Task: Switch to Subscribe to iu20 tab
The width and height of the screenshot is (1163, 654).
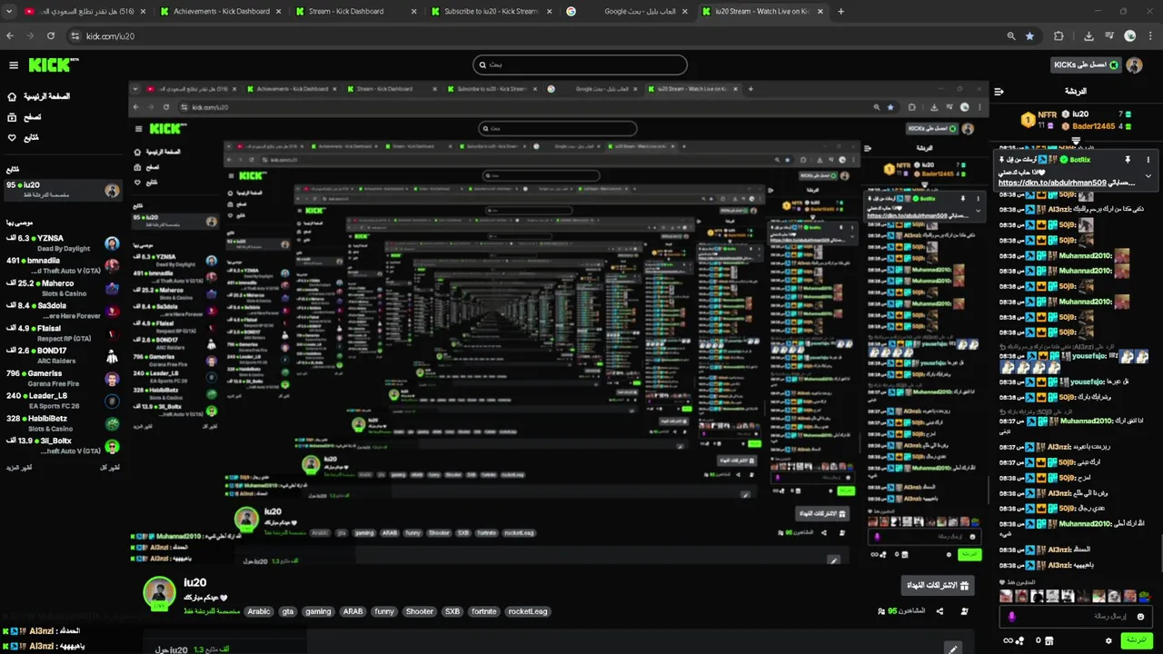Action: (491, 12)
